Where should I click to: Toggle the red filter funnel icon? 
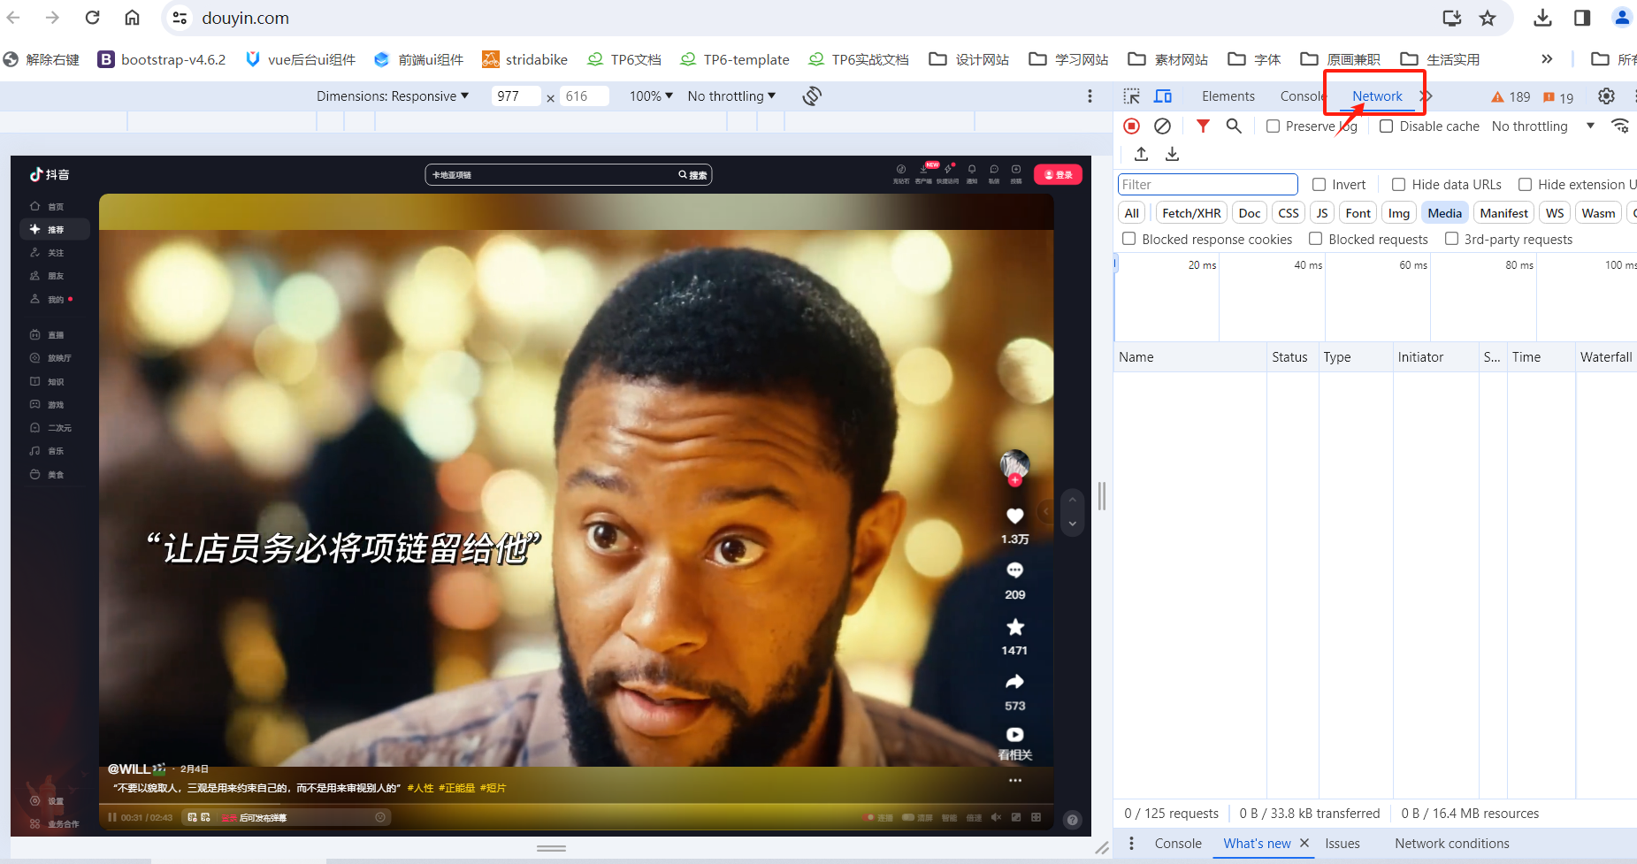[x=1203, y=126]
